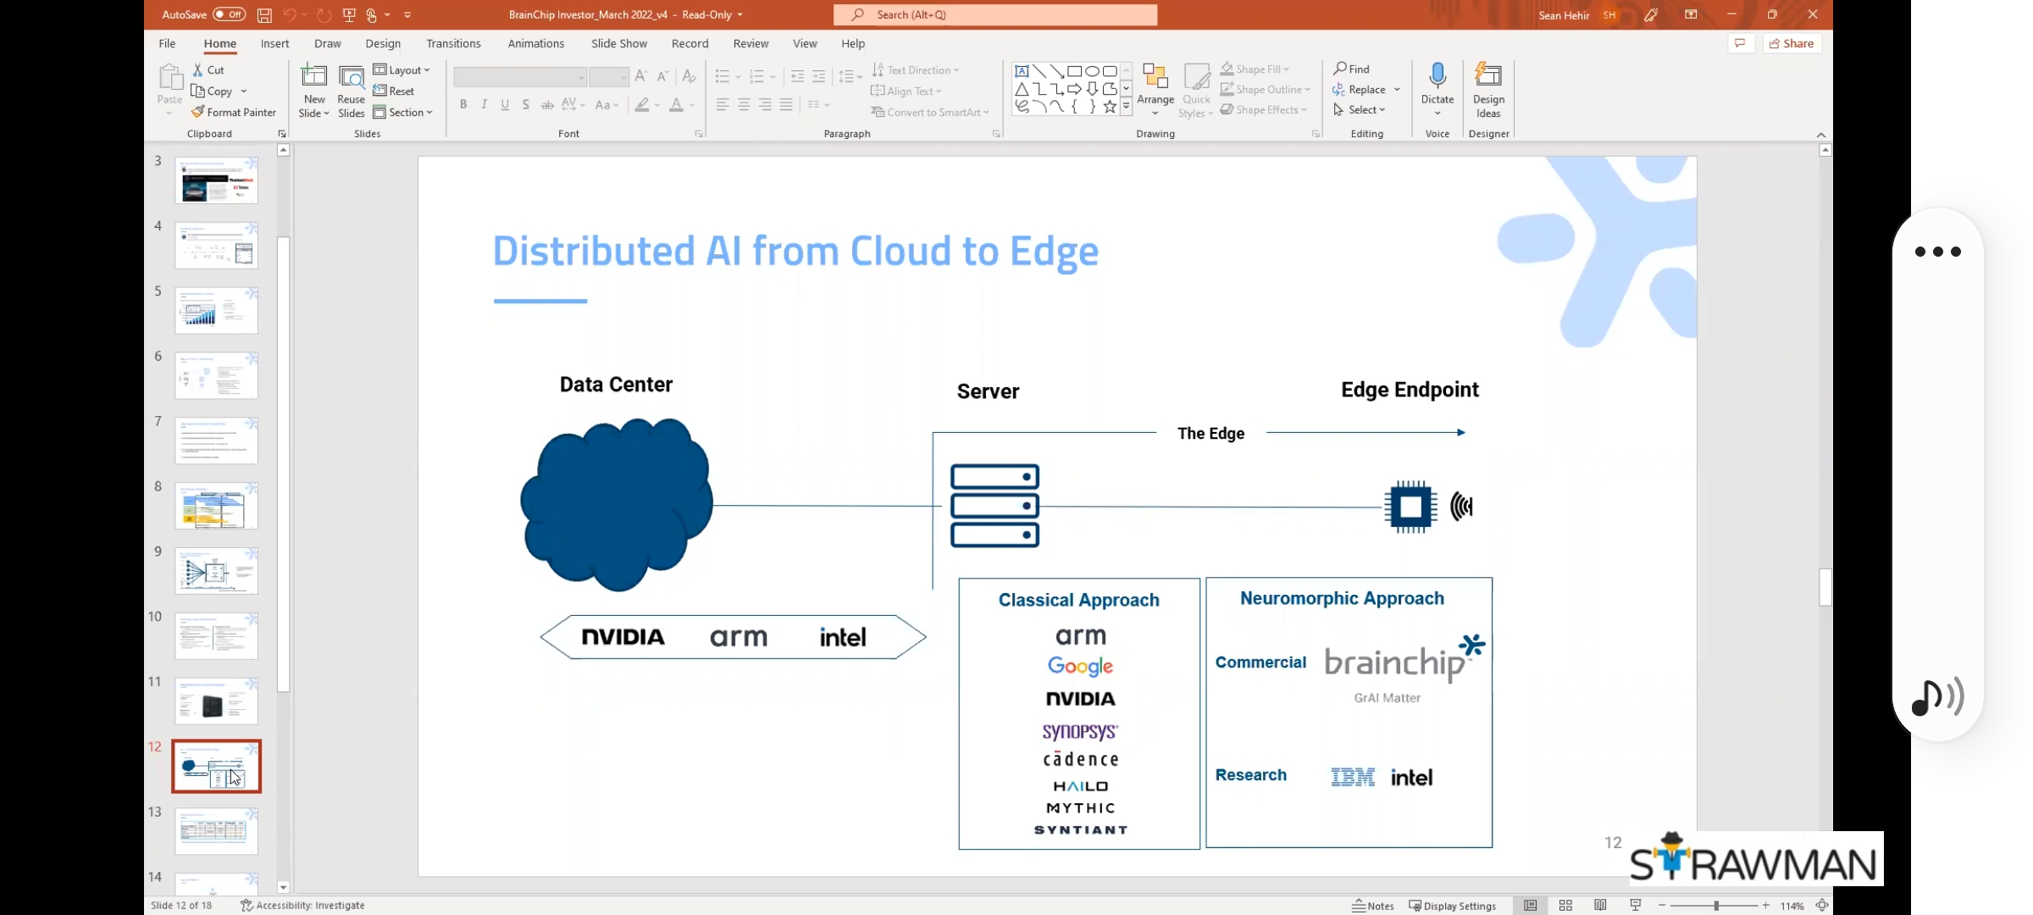Click the font color swatch
Image resolution: width=2033 pixels, height=915 pixels.
point(676,104)
